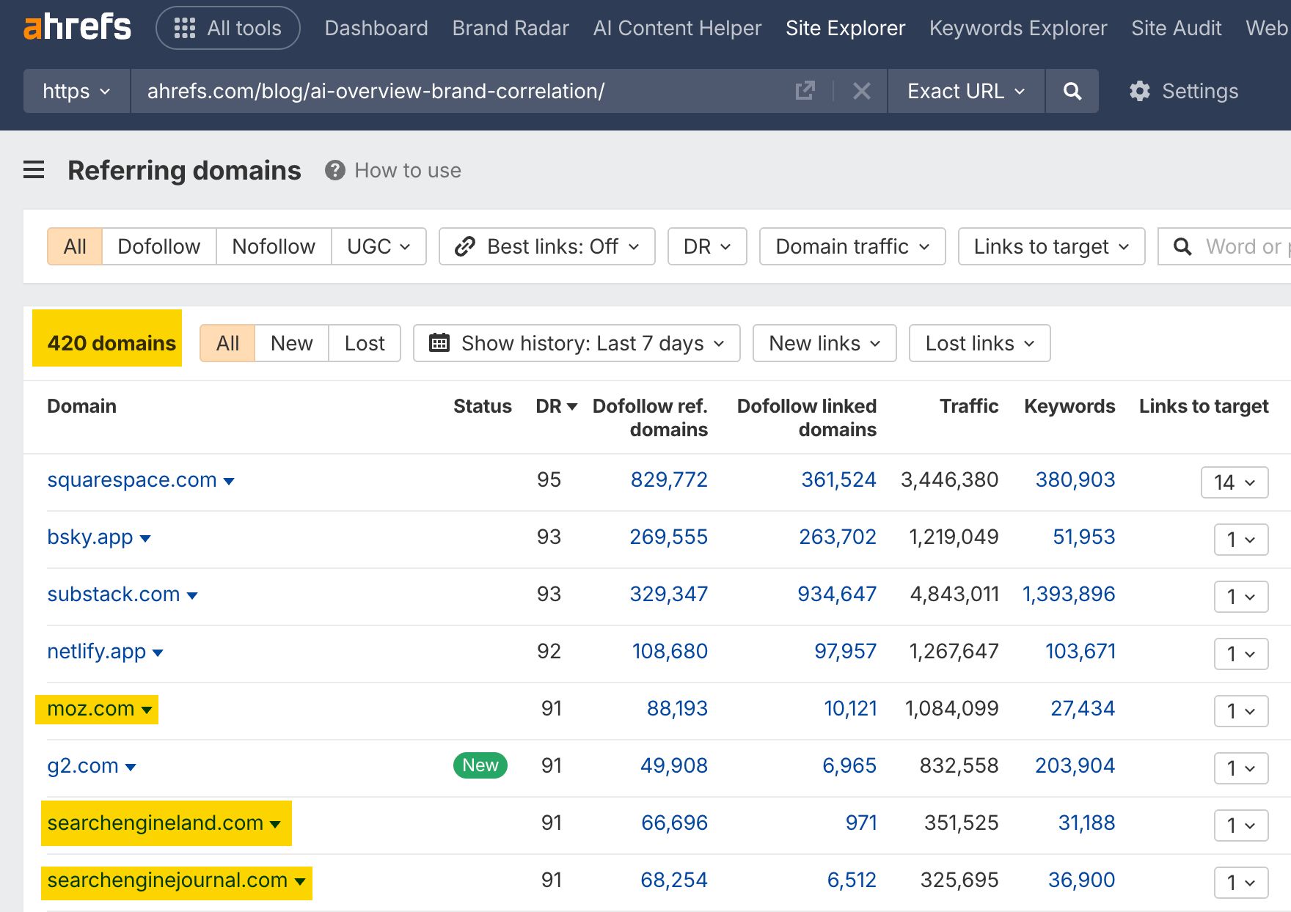
Task: Clear the search URL with the X icon
Action: coord(861,91)
